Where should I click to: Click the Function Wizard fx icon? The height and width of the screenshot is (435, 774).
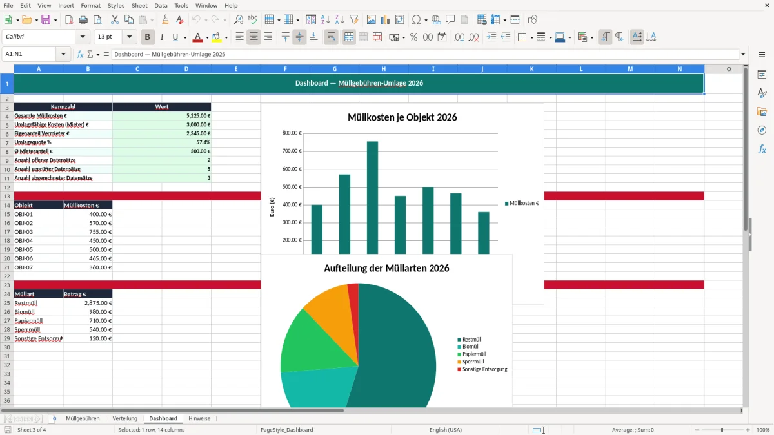[x=80, y=54]
